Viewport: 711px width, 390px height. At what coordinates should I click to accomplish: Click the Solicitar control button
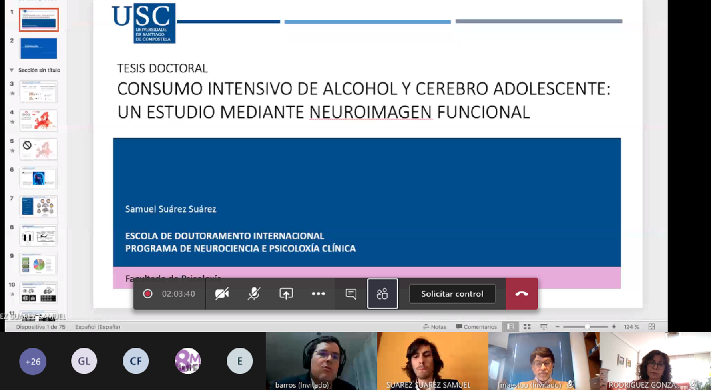point(452,294)
